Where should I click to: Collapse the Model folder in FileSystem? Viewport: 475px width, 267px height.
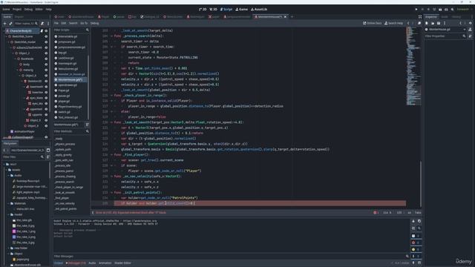tap(9, 214)
